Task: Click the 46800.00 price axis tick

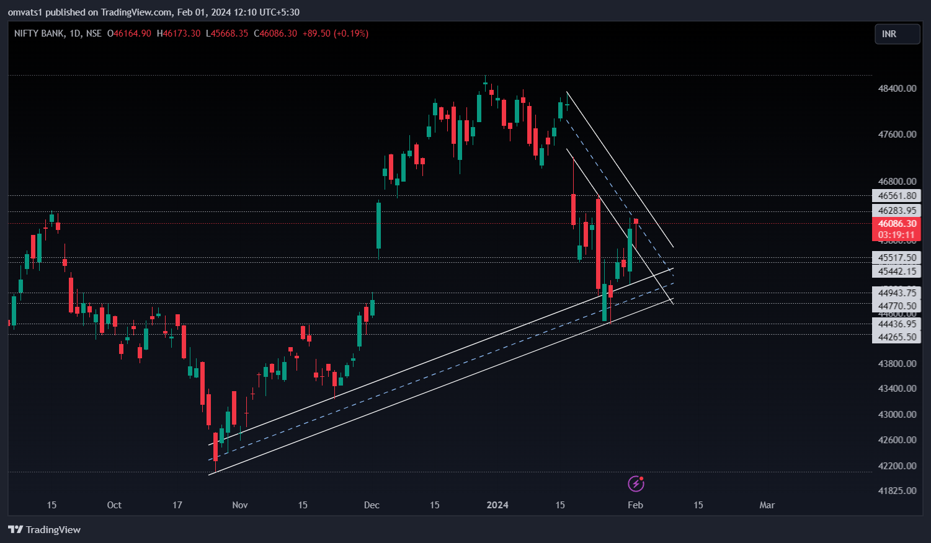Action: coord(897,182)
